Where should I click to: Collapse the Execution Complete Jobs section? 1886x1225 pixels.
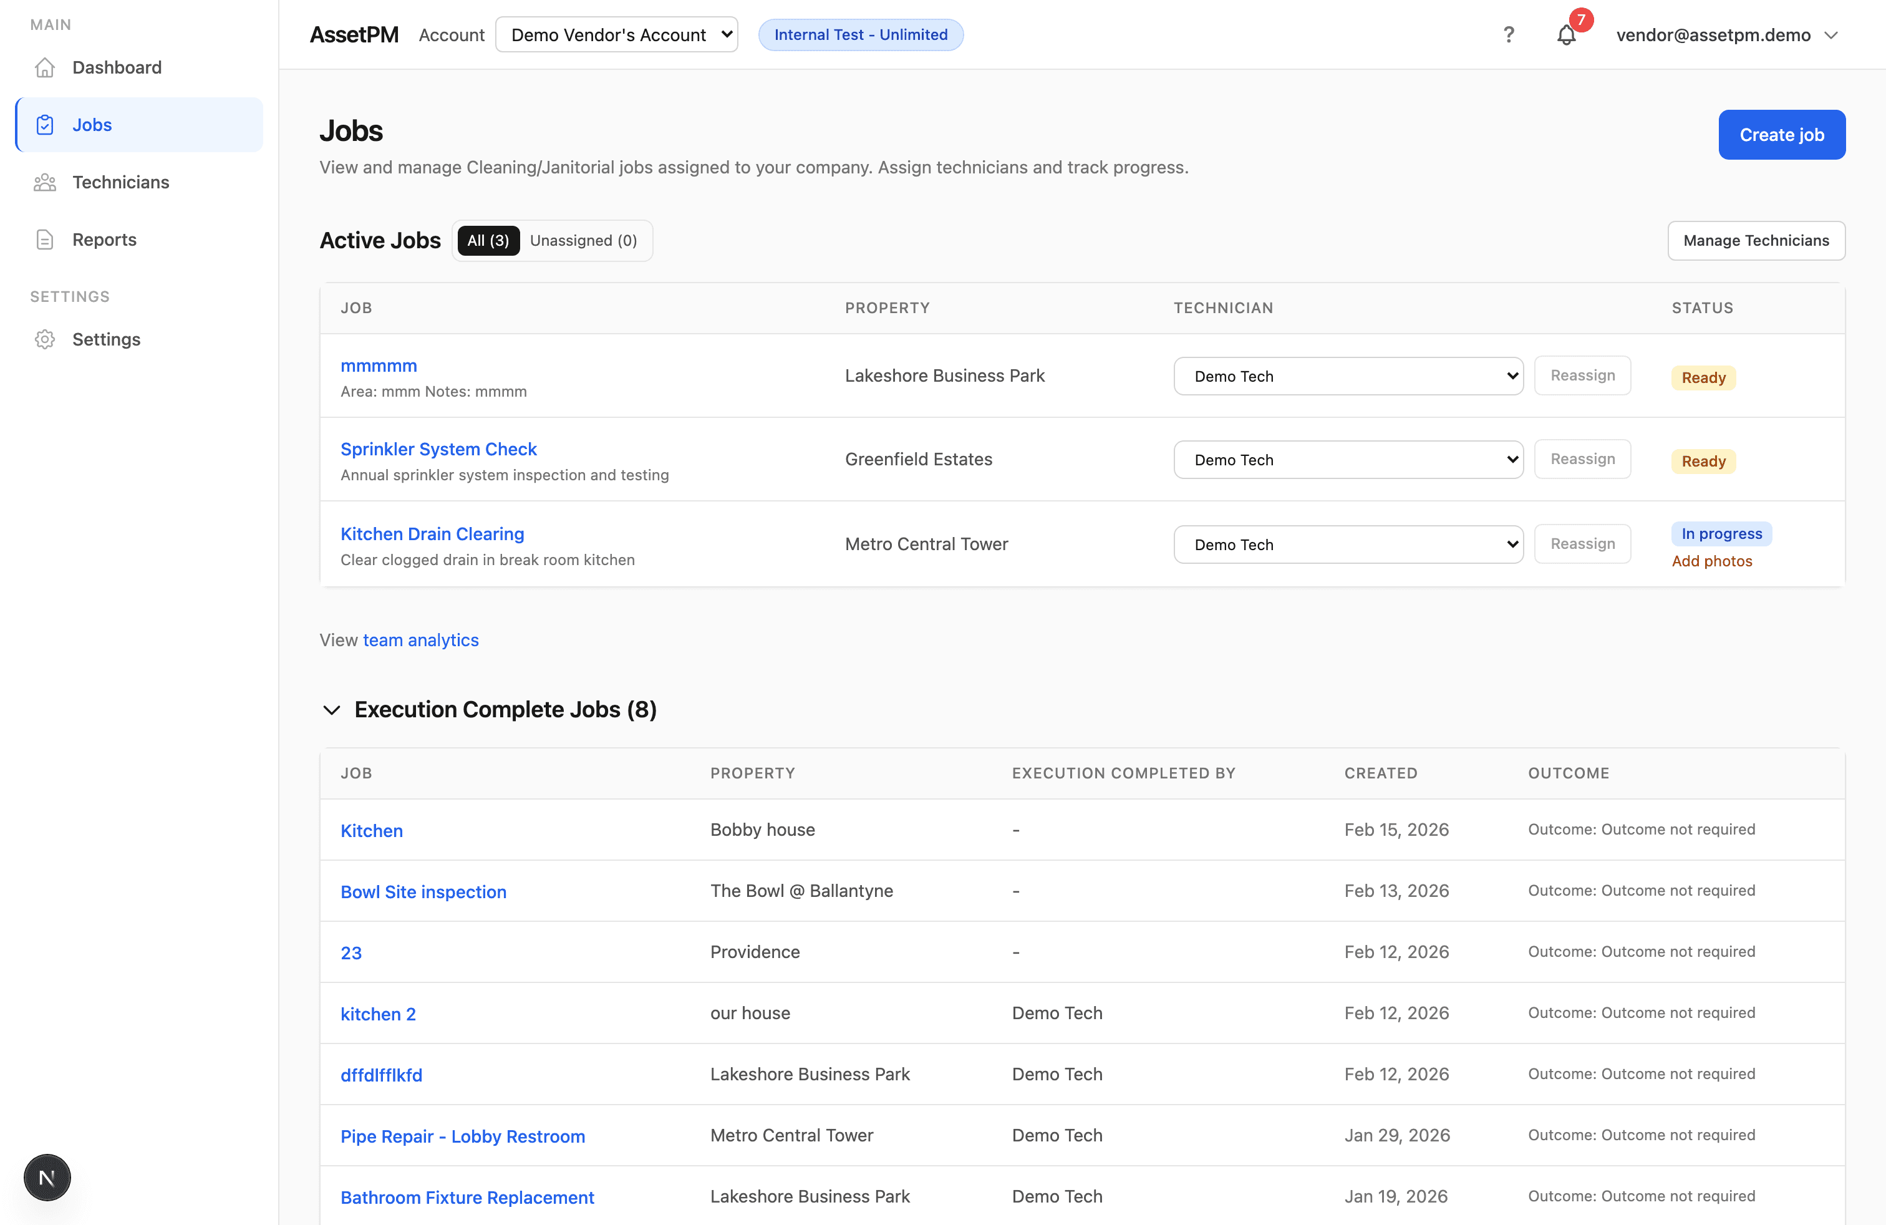tap(333, 710)
